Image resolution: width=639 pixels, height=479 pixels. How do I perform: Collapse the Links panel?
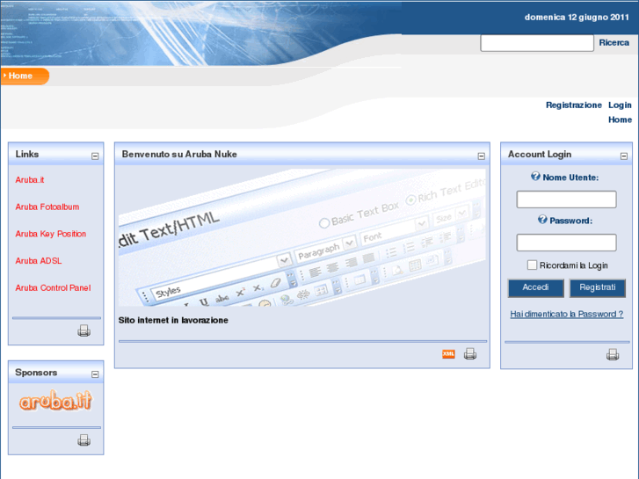pos(95,156)
